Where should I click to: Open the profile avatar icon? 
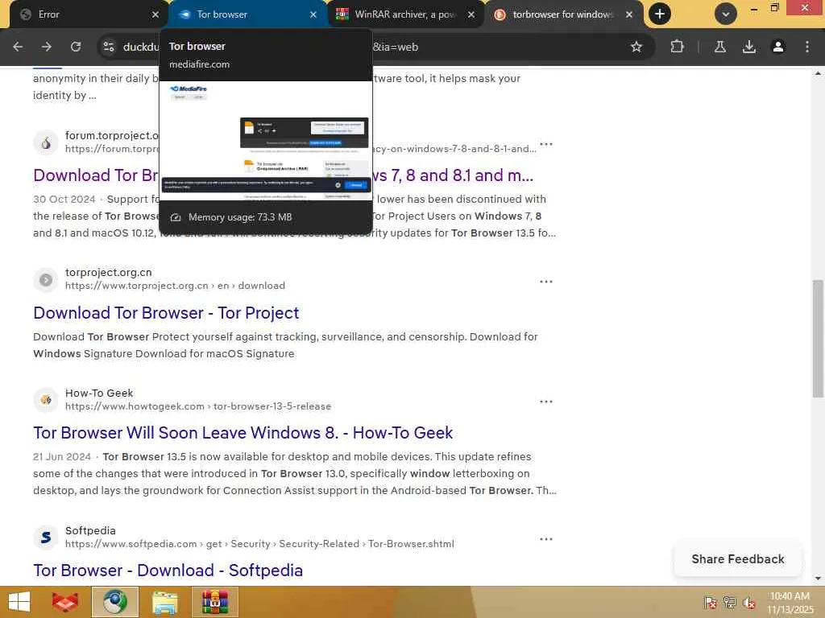[x=778, y=47]
